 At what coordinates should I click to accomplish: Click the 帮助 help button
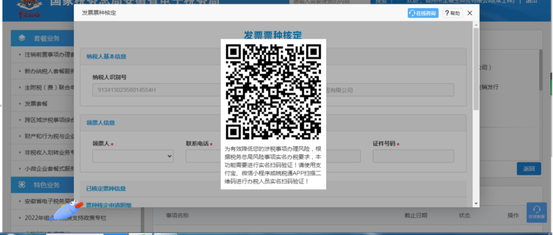(x=453, y=13)
